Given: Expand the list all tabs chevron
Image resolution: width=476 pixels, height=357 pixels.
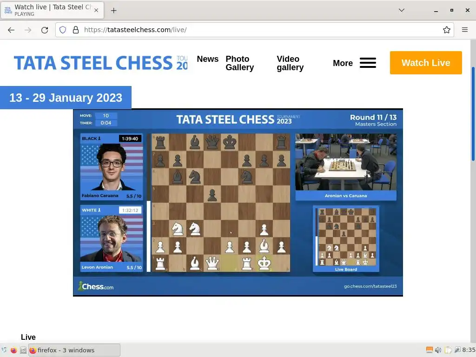Looking at the screenshot, I should pos(402,10).
